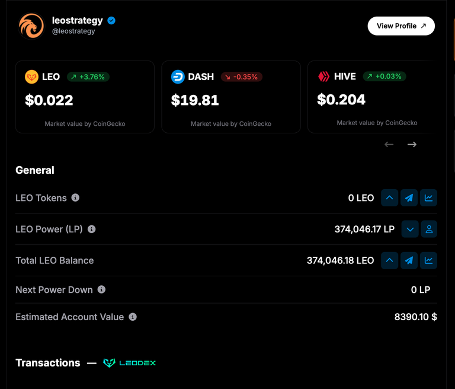
Task: Expand the Total LEO Balance up chevron
Action: [x=389, y=260]
